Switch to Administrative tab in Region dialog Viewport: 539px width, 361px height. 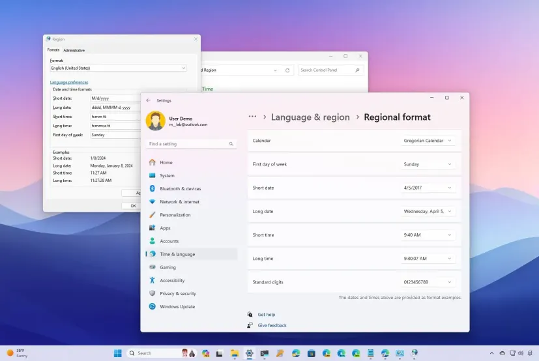coord(74,50)
